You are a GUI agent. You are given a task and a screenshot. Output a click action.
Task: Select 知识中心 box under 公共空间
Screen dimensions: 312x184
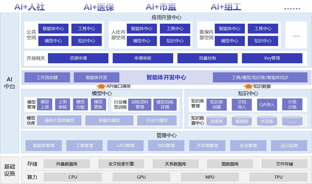[87, 41]
